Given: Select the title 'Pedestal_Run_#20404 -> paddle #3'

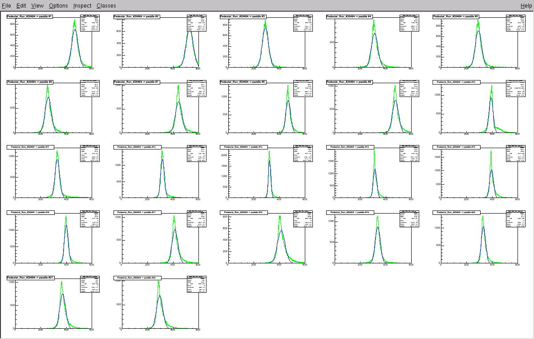Looking at the screenshot, I should click(243, 17).
